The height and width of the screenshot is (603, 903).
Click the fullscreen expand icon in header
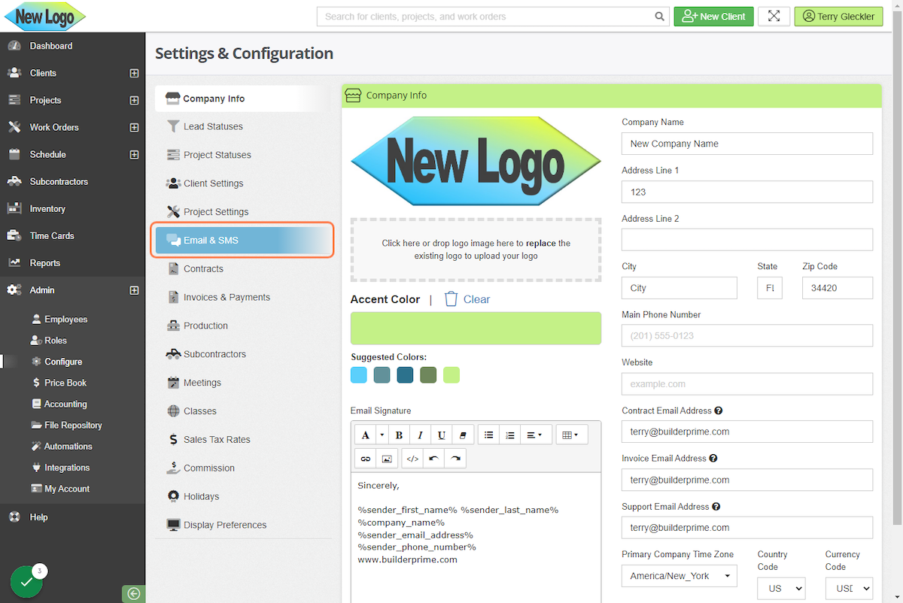pos(774,17)
